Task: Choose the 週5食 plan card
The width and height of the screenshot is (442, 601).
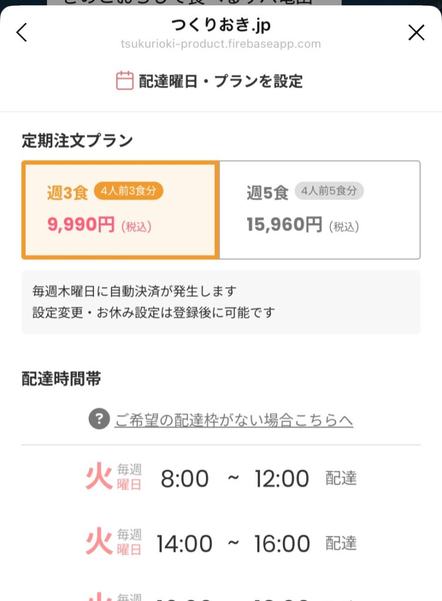Action: click(x=320, y=210)
